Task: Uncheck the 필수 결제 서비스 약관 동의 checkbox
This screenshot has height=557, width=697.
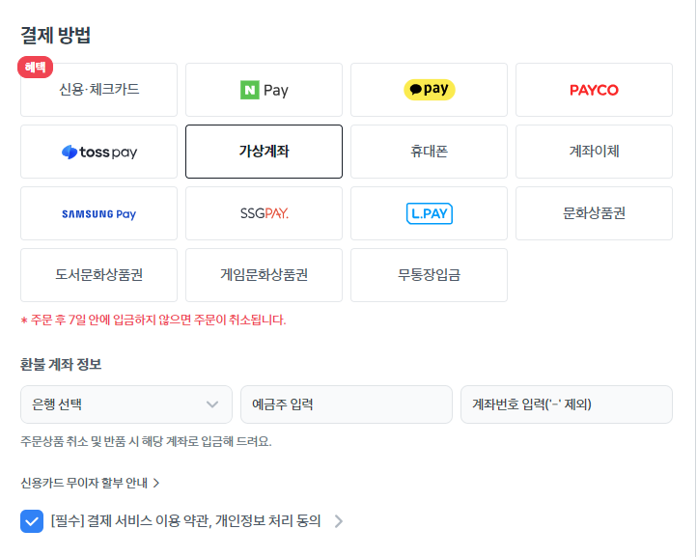Action: click(32, 521)
